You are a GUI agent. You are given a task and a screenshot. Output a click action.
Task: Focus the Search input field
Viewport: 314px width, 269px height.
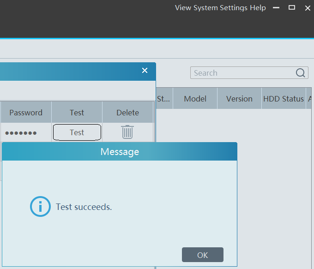click(x=242, y=73)
